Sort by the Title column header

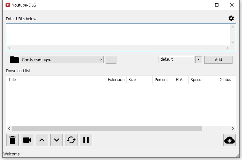click(56, 80)
